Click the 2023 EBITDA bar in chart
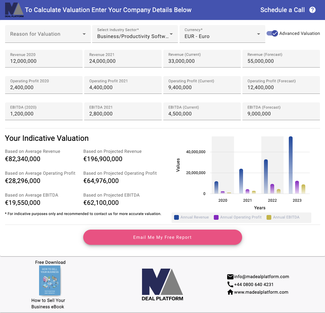This screenshot has height=313, width=325. pos(303,189)
